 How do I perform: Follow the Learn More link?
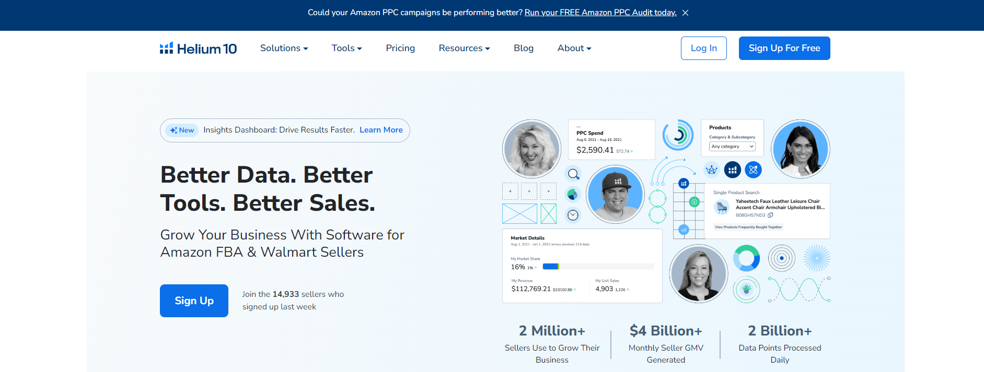[381, 130]
